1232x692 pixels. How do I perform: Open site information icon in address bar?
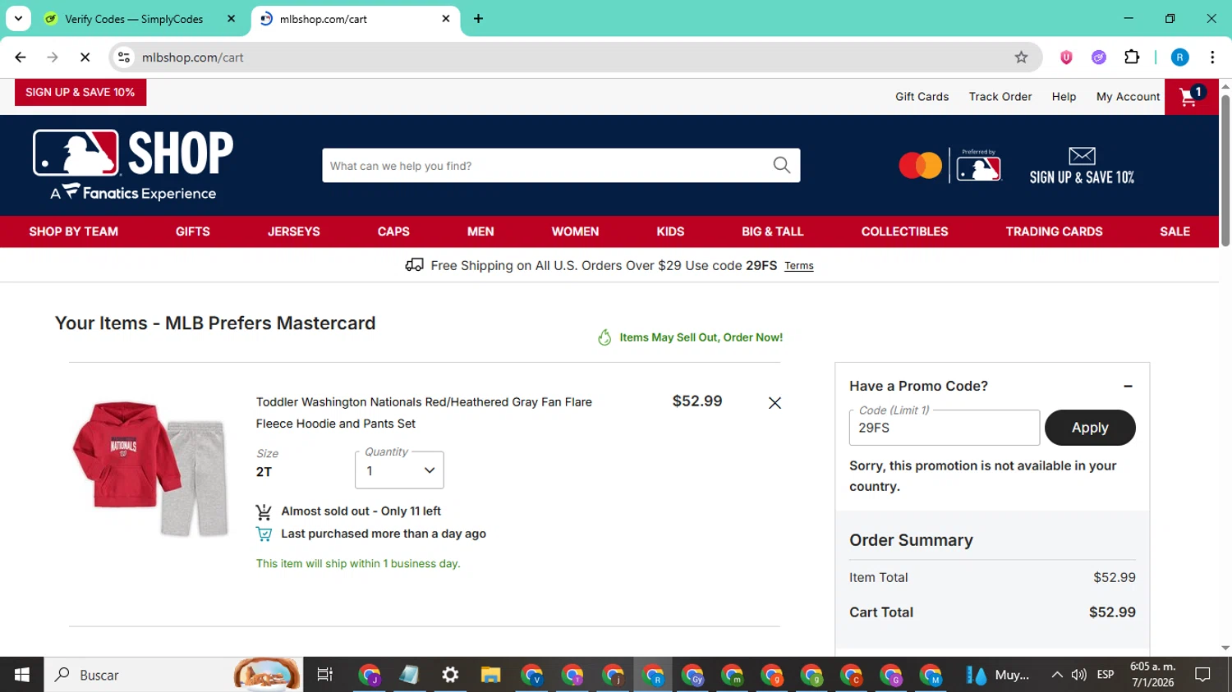pyautogui.click(x=124, y=57)
